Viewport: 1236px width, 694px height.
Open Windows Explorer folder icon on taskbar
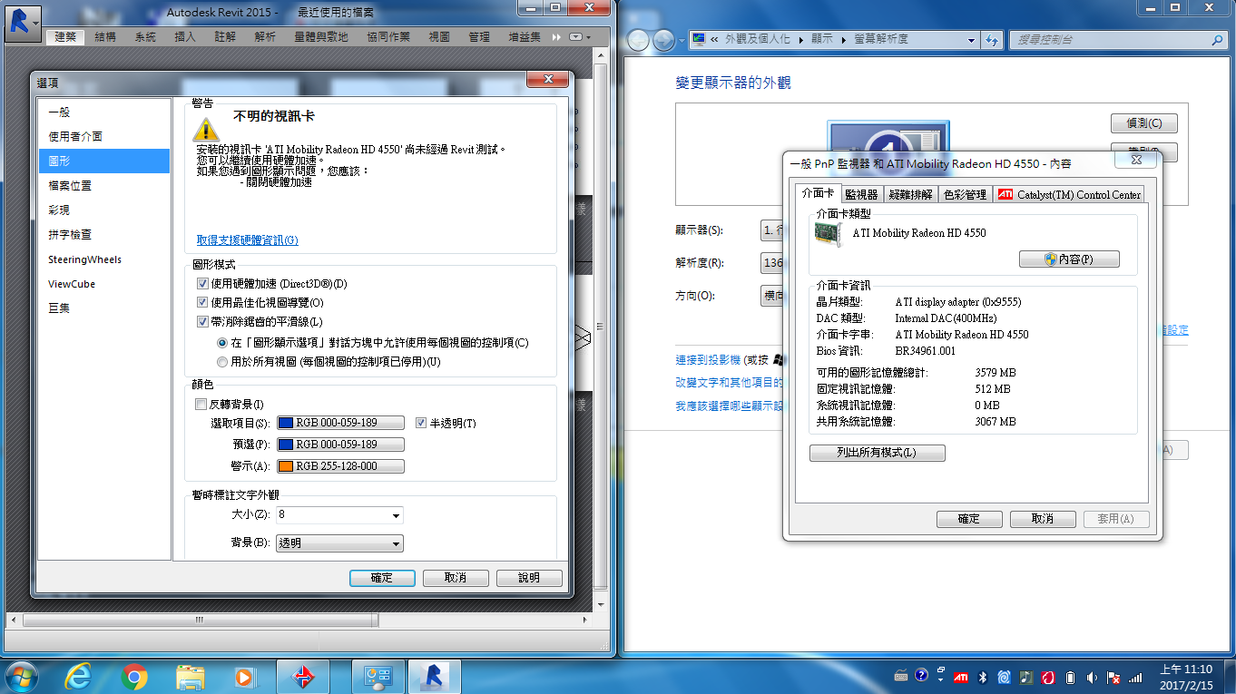pyautogui.click(x=190, y=677)
